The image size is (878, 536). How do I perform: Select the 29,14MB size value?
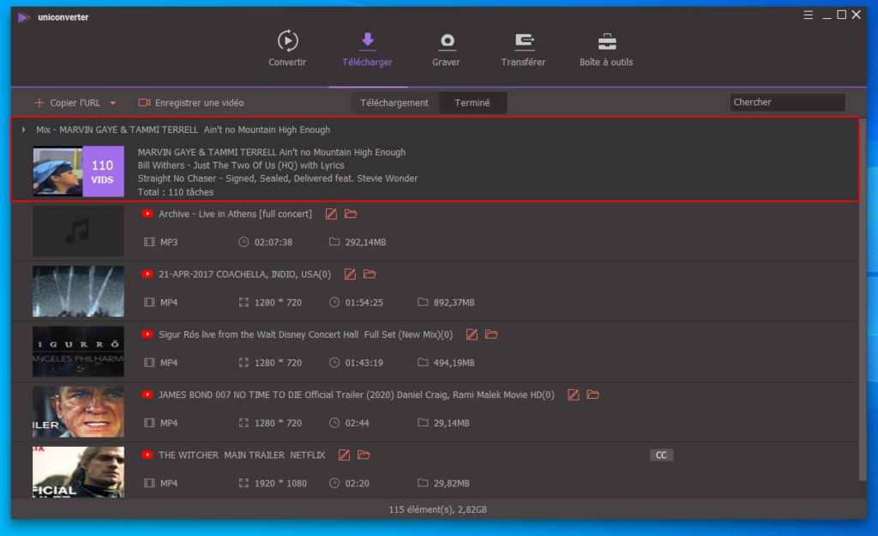[451, 424]
